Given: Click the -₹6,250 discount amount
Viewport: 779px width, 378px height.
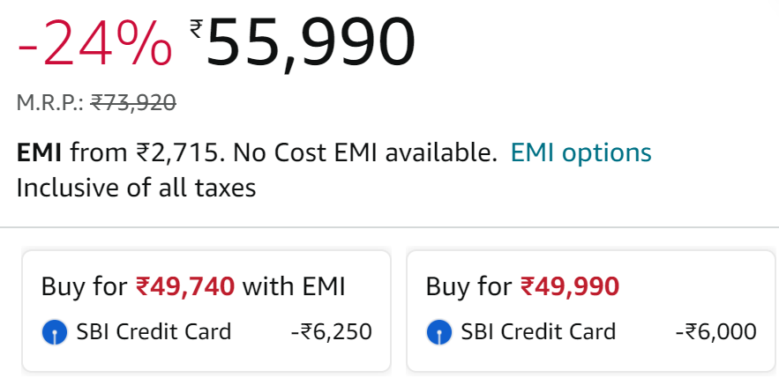Looking at the screenshot, I should coord(332,332).
